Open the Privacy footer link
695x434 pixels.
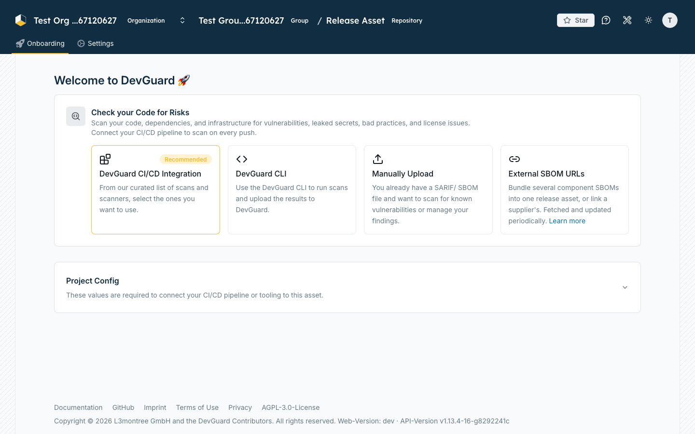pos(240,407)
